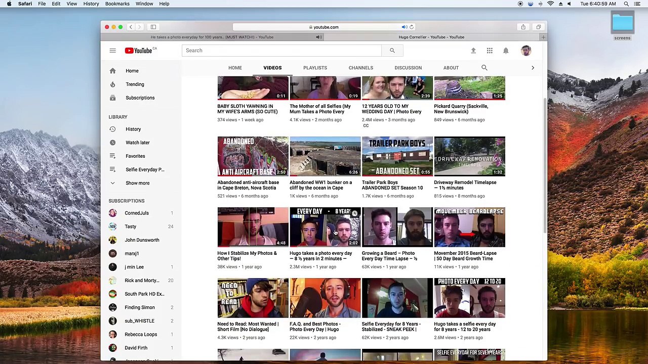
Task: Play Movember Beardlapse thumbnail
Action: (x=469, y=227)
